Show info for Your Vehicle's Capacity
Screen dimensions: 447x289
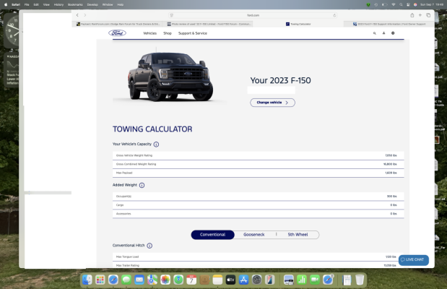point(156,144)
